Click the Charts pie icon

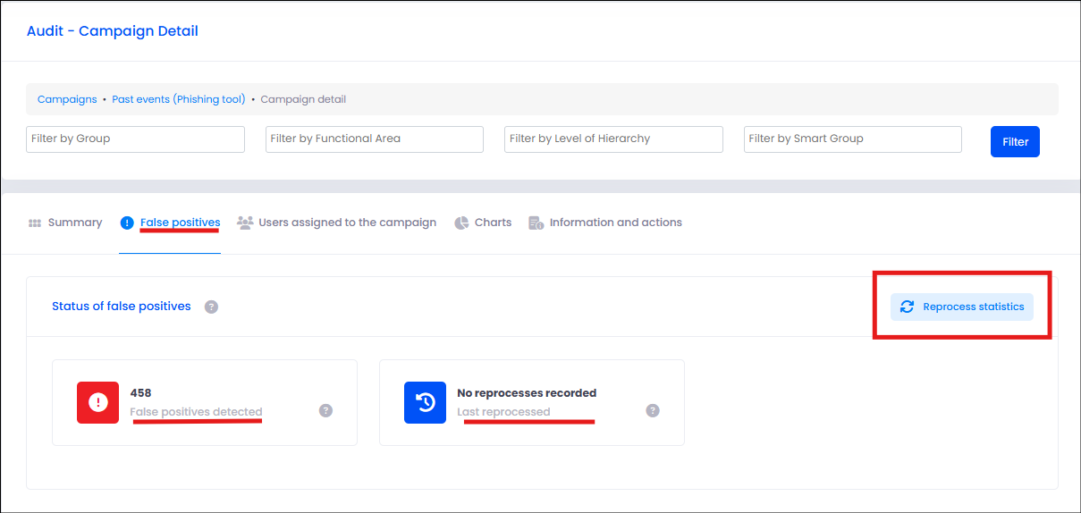461,223
